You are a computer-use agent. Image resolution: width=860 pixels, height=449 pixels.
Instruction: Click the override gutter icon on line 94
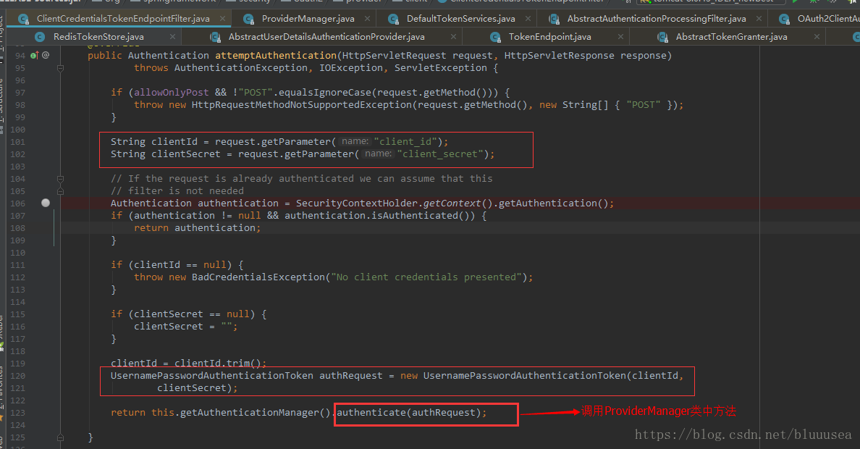(35, 55)
